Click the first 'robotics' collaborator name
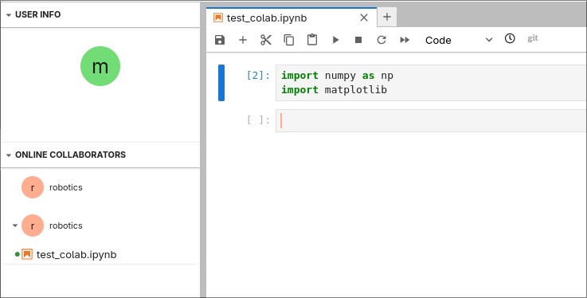 (66, 187)
